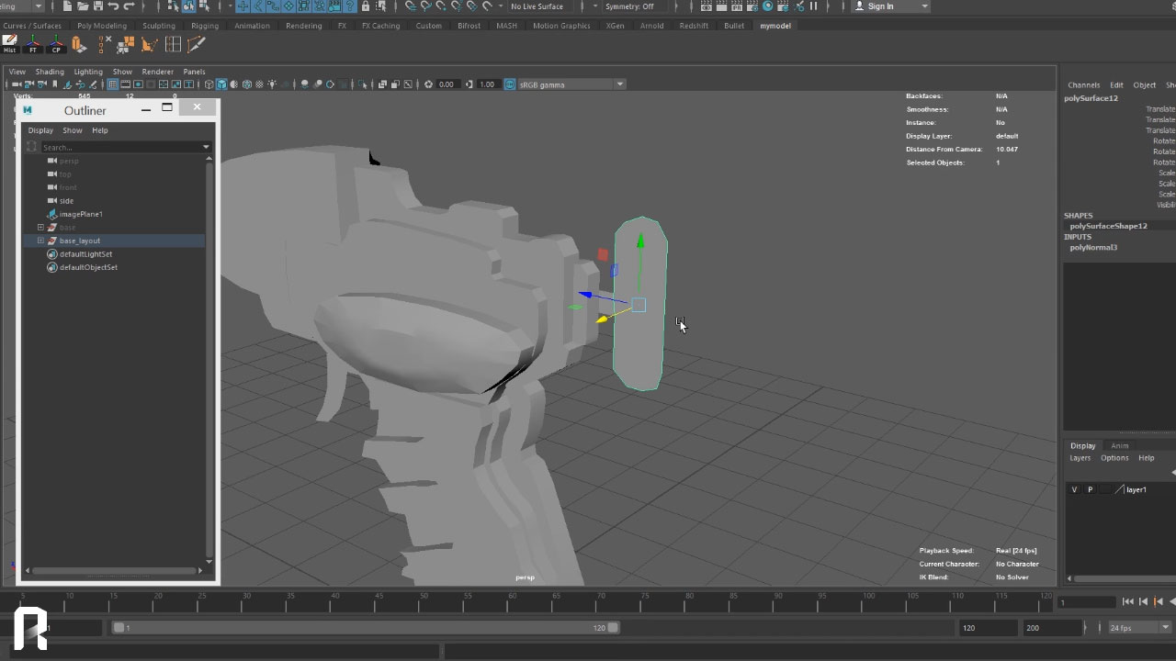1176x661 pixels.
Task: Expand the base_layout node in Outliner
Action: (40, 241)
